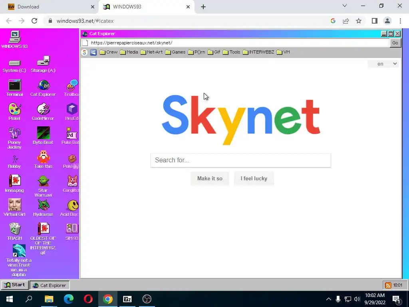409x307 pixels.
Task: Click the Windows volume speaker icon
Action: [357, 299]
